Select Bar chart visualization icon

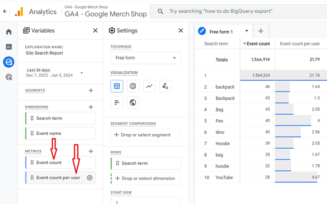[x=117, y=102]
